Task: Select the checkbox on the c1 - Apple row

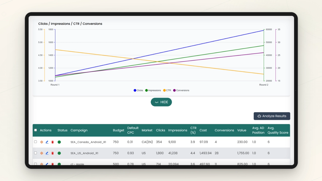Action: pos(35,164)
